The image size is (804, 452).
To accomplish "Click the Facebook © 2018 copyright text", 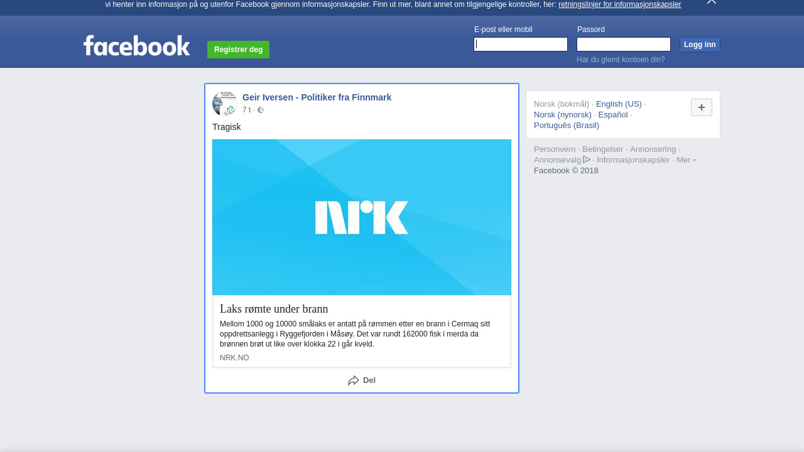I will coord(566,170).
